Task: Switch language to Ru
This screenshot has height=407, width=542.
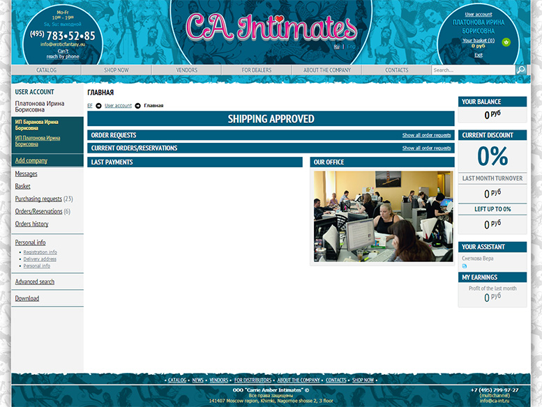Action: [337, 47]
